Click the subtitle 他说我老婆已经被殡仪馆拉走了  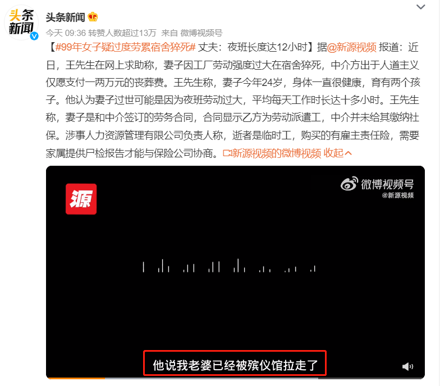click(235, 365)
